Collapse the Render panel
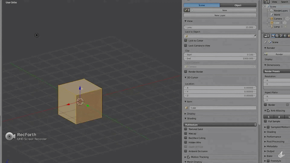290x163 pixels. (265, 48)
